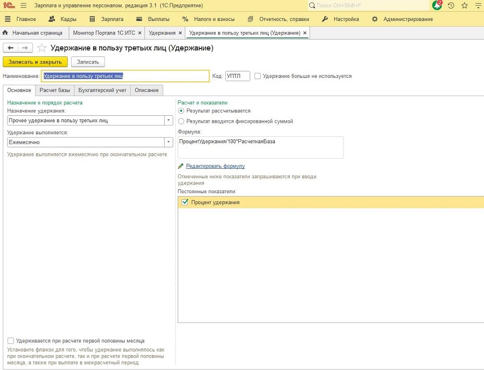The width and height of the screenshot is (484, 370).
Task: Click the Зарплата calculator icon
Action: (x=92, y=19)
